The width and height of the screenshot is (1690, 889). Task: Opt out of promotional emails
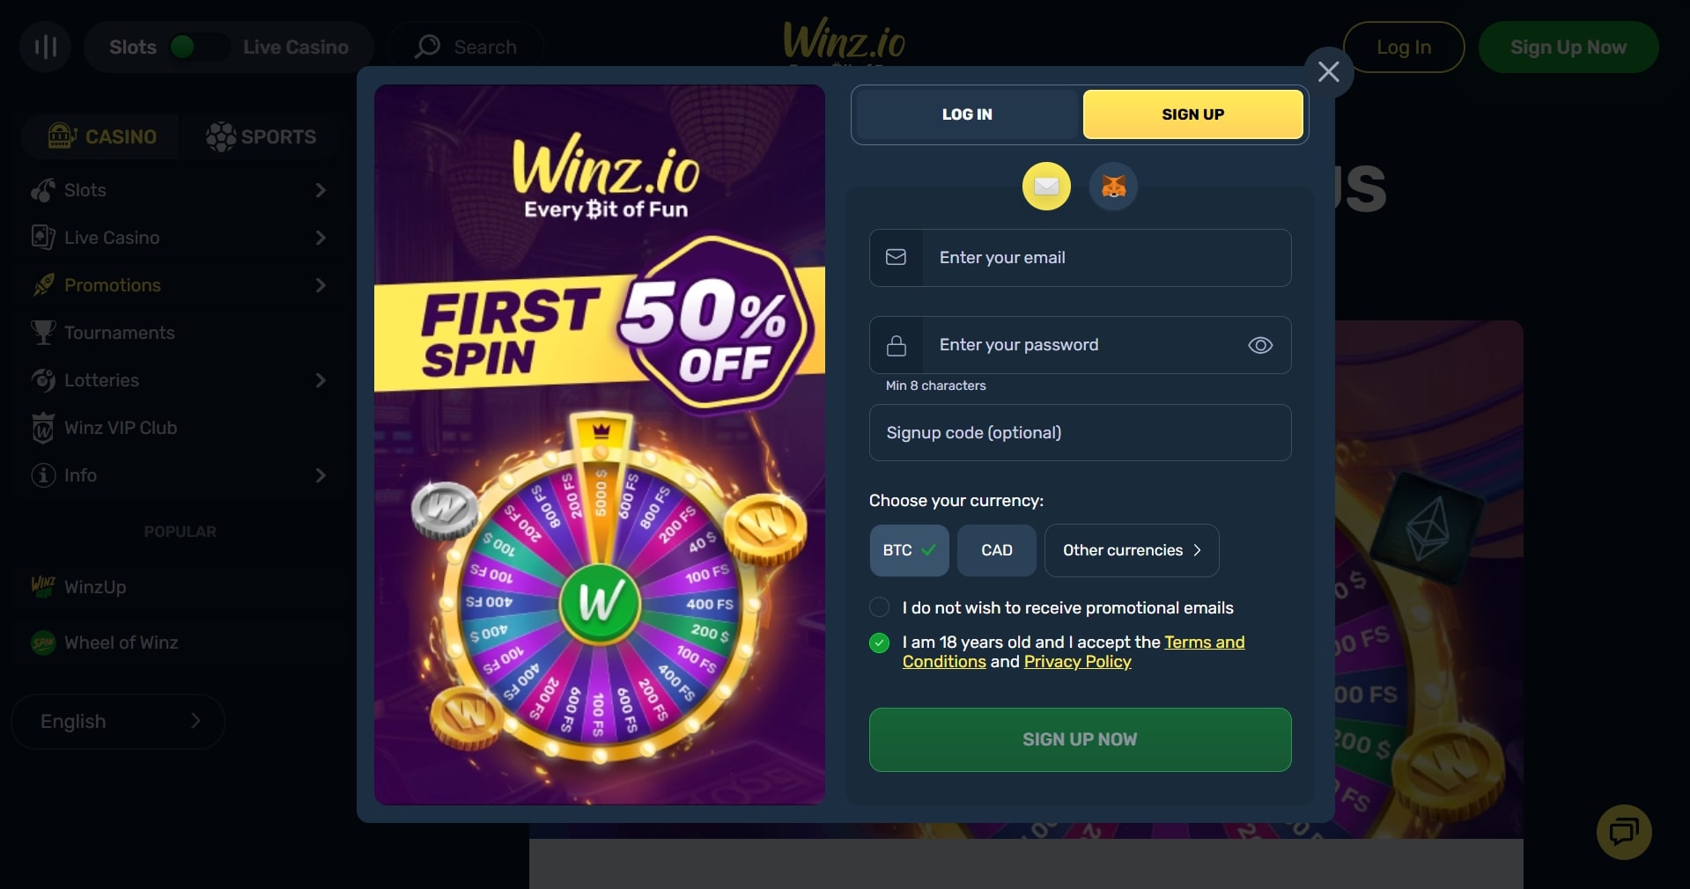click(x=879, y=607)
